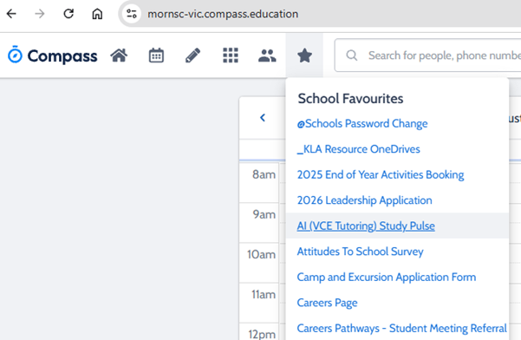
Task: Click the School Favourites heading
Action: pyautogui.click(x=350, y=99)
